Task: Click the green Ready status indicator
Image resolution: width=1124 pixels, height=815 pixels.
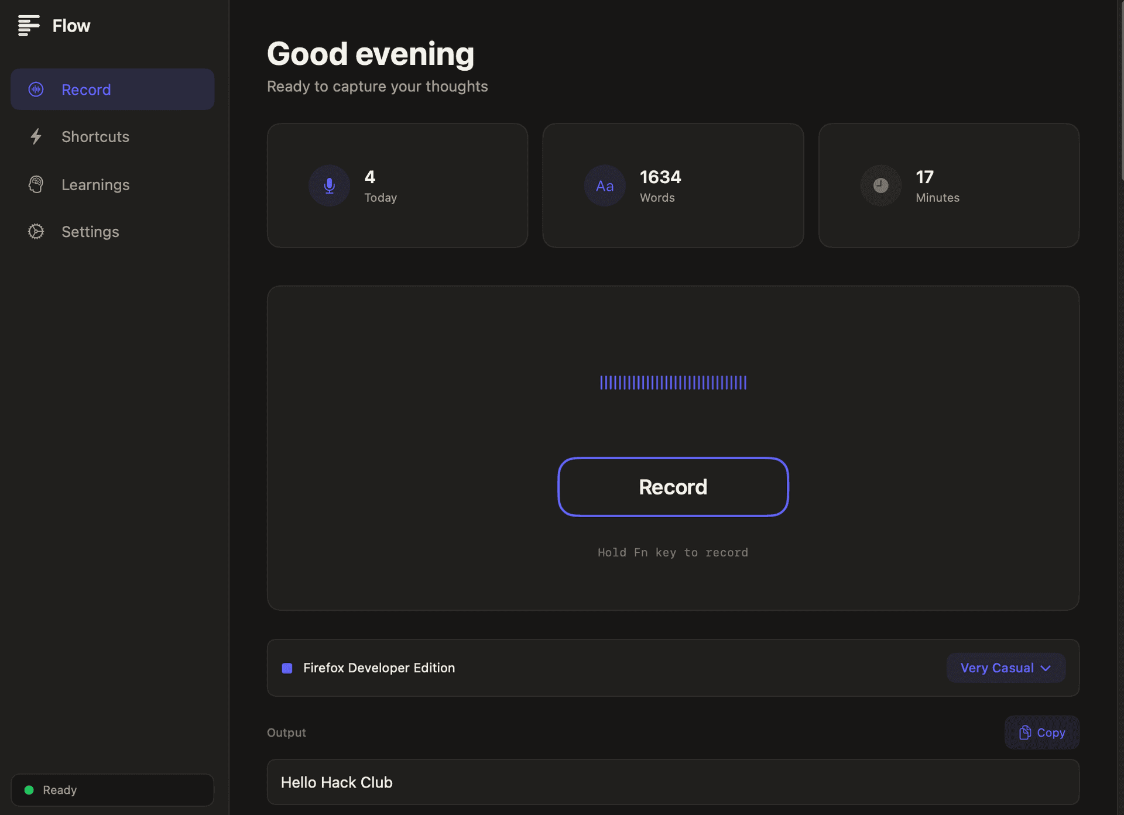Action: pyautogui.click(x=29, y=790)
